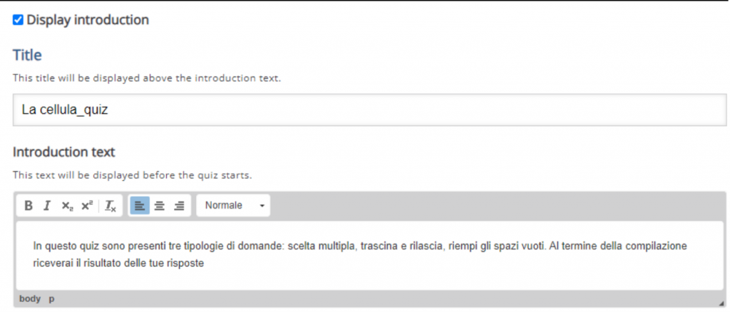This screenshot has height=312, width=730.
Task: Click the Introduction text section heading
Action: click(x=63, y=152)
